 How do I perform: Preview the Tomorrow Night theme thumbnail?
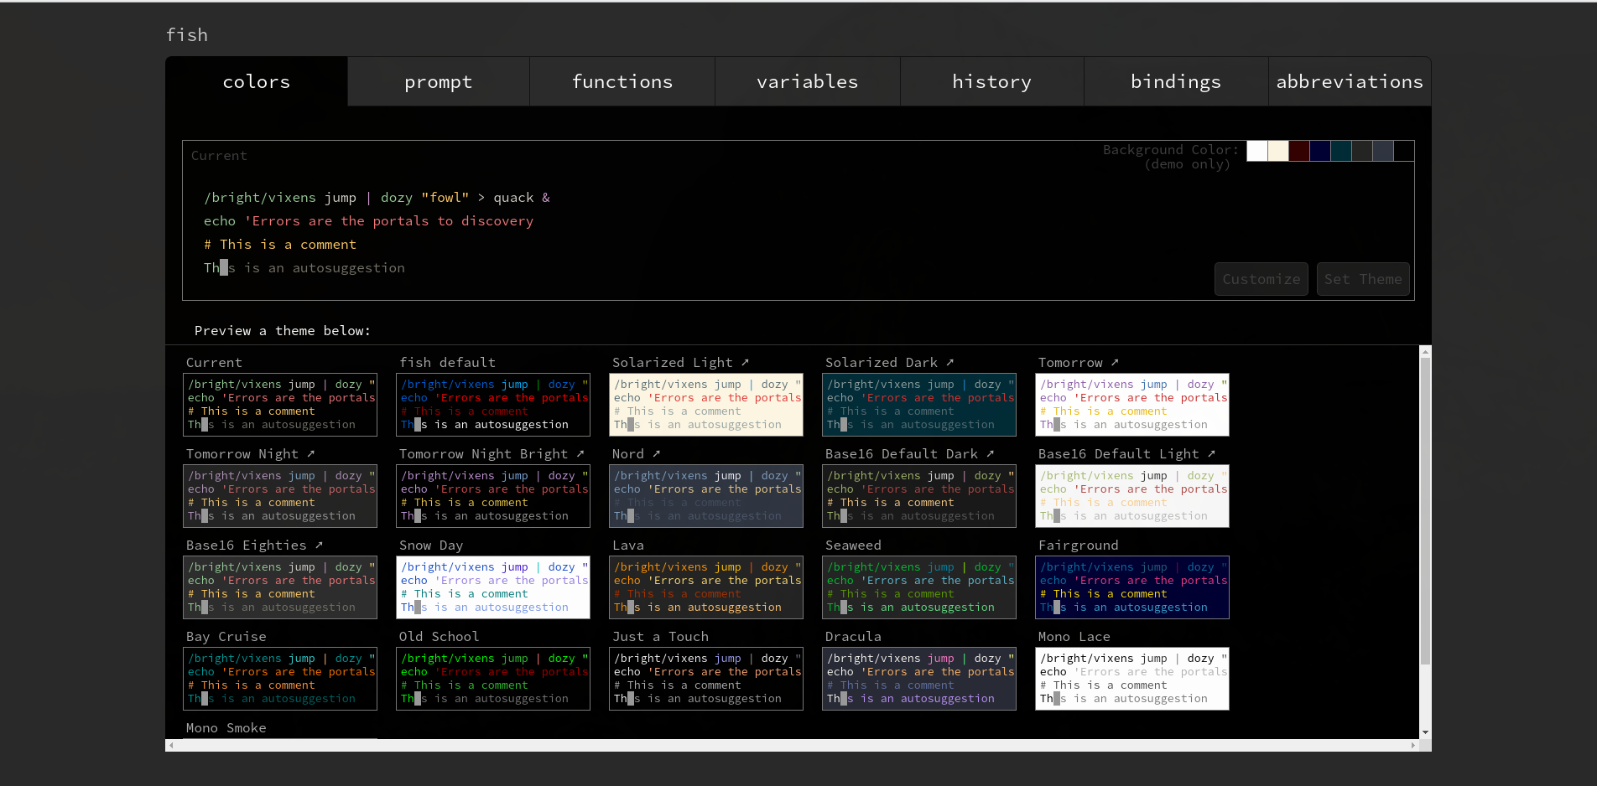[280, 496]
